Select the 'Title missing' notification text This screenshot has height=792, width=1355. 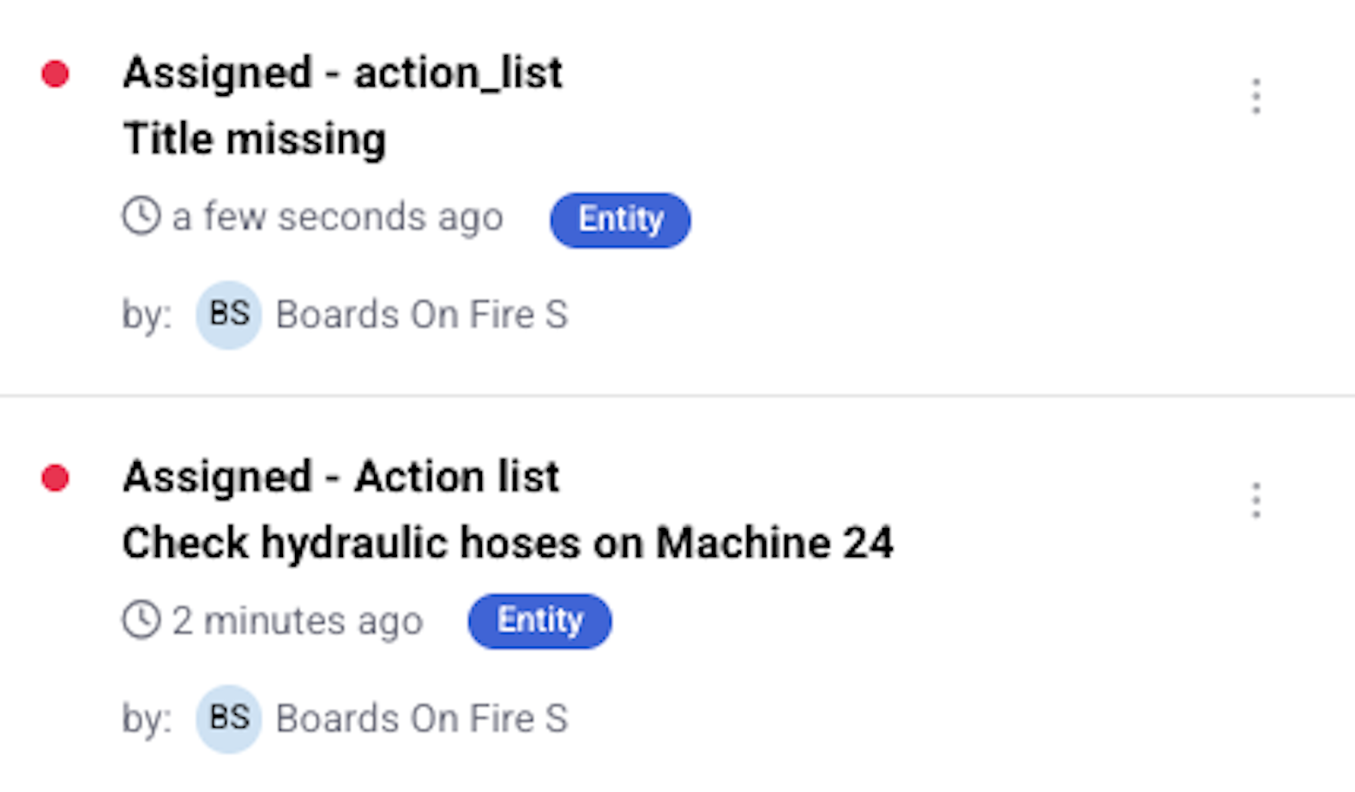pos(255,139)
